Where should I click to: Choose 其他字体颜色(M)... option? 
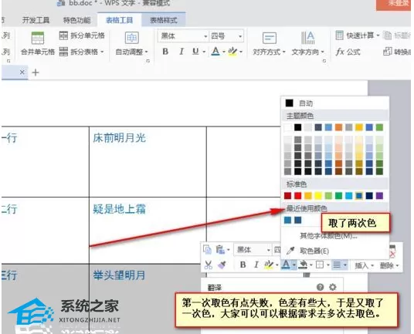pyautogui.click(x=328, y=236)
